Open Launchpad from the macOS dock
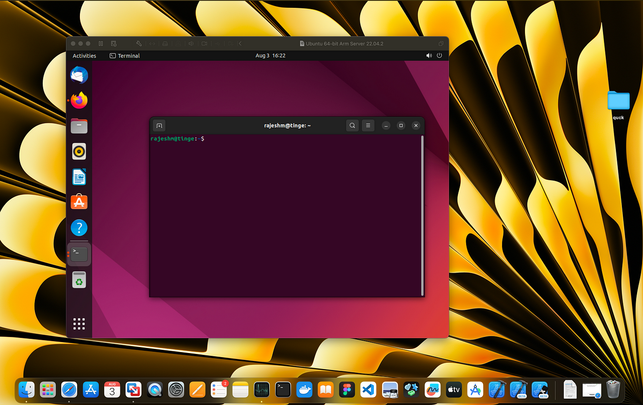Image resolution: width=643 pixels, height=405 pixels. (x=48, y=390)
